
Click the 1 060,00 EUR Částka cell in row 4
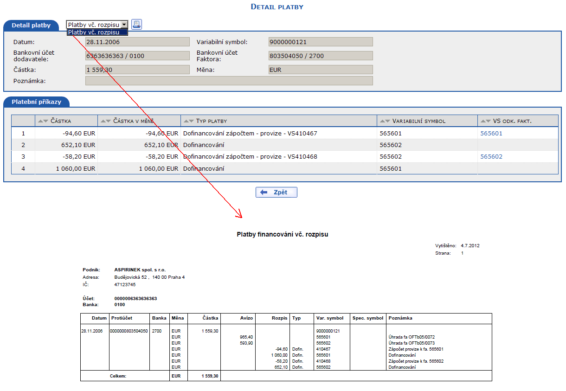tap(66, 168)
